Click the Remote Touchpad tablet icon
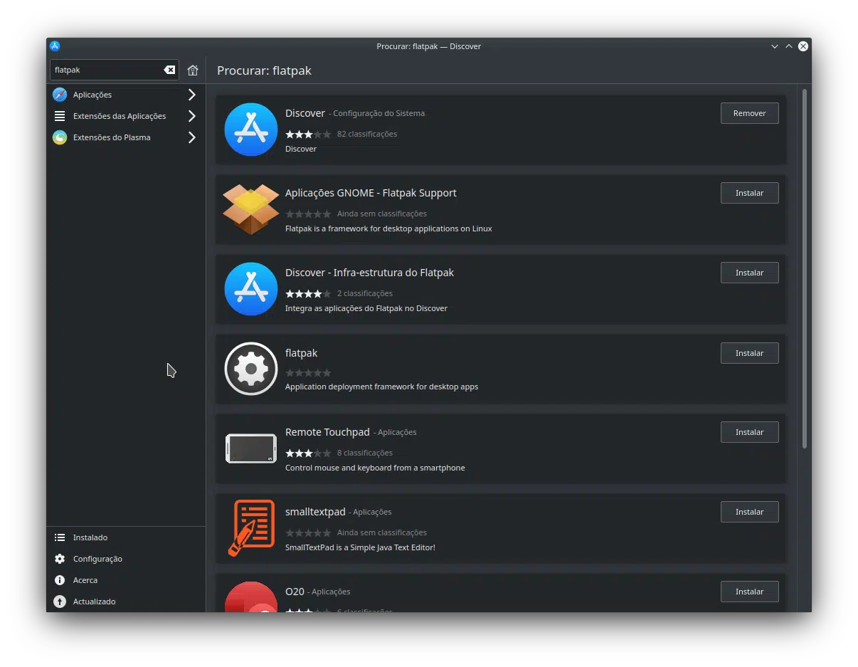This screenshot has height=667, width=858. [250, 448]
